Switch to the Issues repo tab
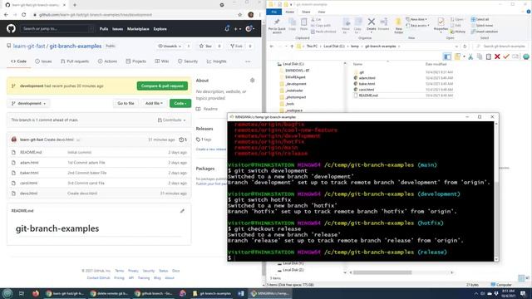 click(x=43, y=61)
